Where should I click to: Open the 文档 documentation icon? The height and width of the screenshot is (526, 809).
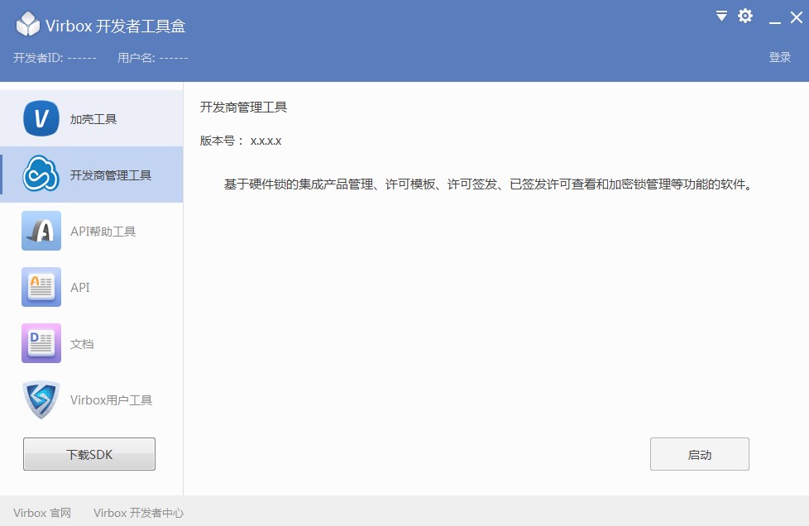tap(41, 342)
